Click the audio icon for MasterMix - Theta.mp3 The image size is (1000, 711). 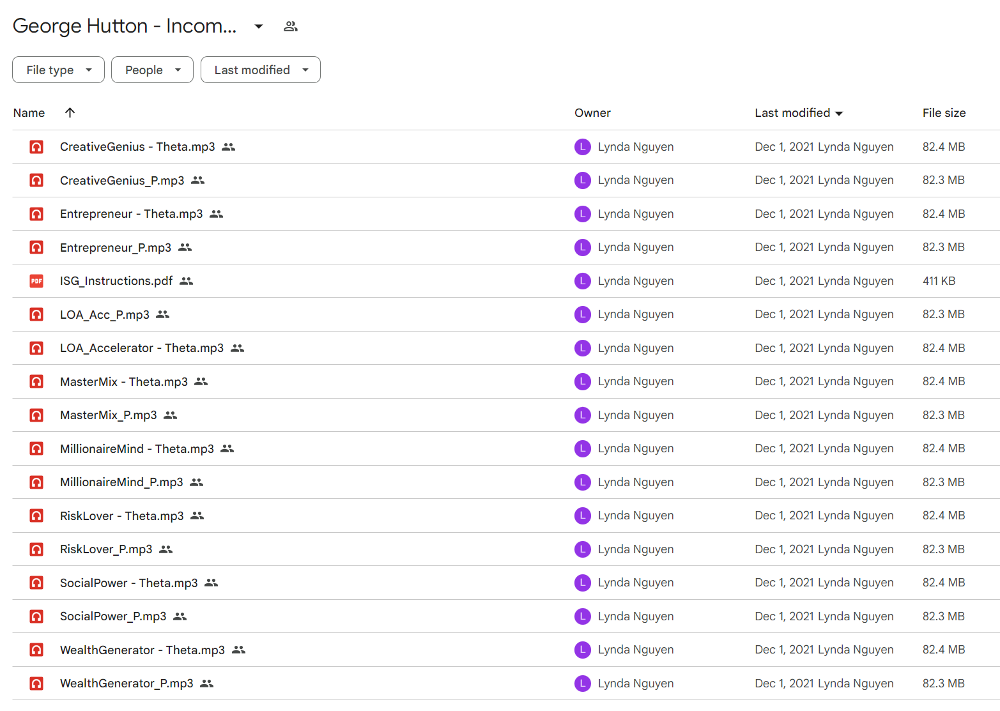tap(36, 381)
